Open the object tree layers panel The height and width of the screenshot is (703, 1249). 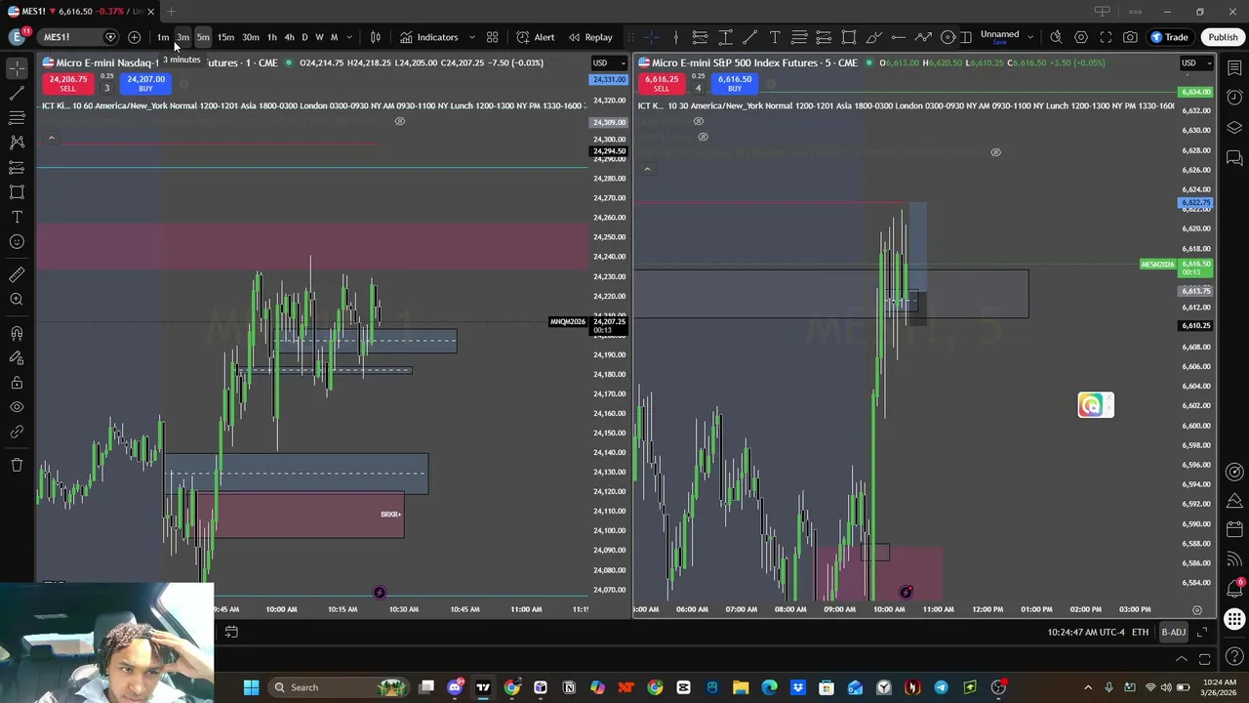(x=1234, y=127)
